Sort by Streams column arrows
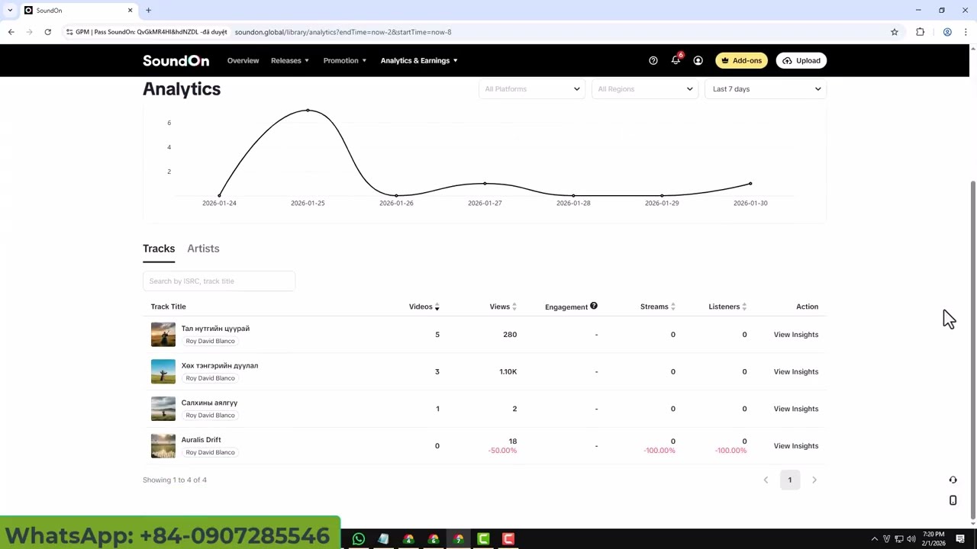Screen dimensions: 977x549 (x=672, y=307)
